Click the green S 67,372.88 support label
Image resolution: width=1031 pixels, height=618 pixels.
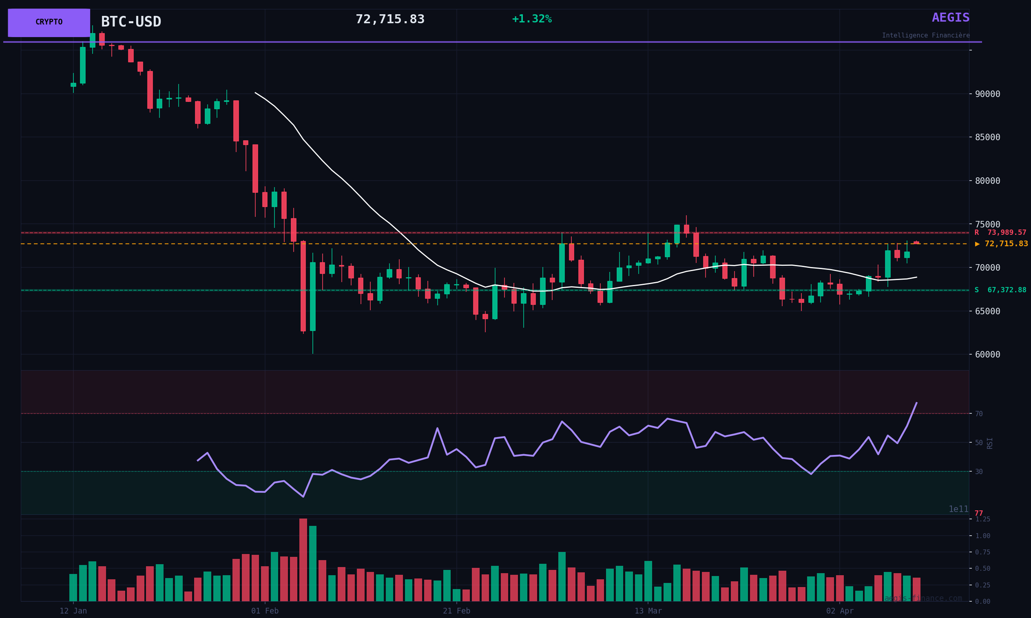point(1000,290)
